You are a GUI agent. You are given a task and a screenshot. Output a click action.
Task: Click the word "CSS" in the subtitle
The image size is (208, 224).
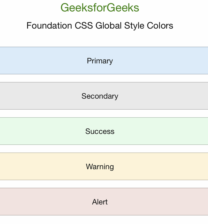pos(84,26)
